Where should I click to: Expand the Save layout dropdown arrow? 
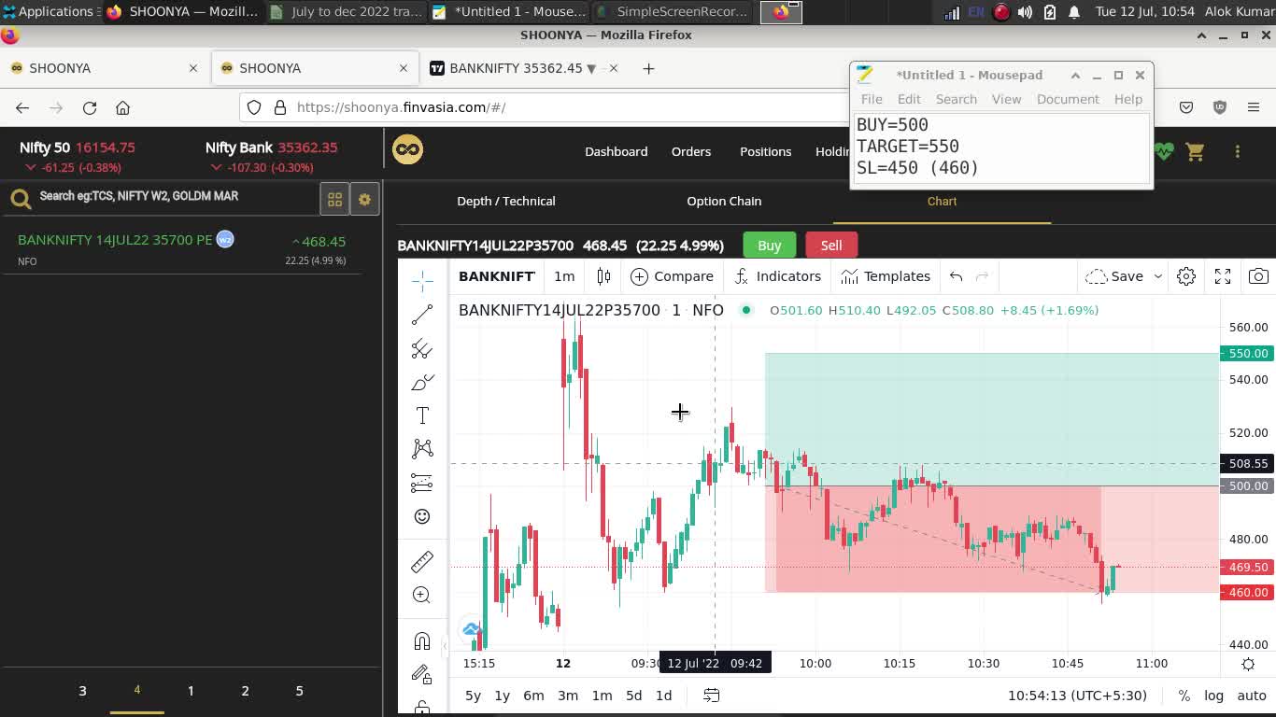click(x=1157, y=276)
